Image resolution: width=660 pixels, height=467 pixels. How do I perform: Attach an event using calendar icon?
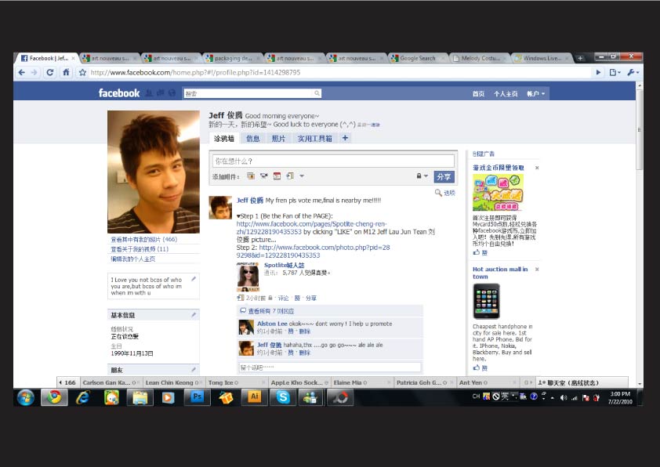pyautogui.click(x=277, y=176)
